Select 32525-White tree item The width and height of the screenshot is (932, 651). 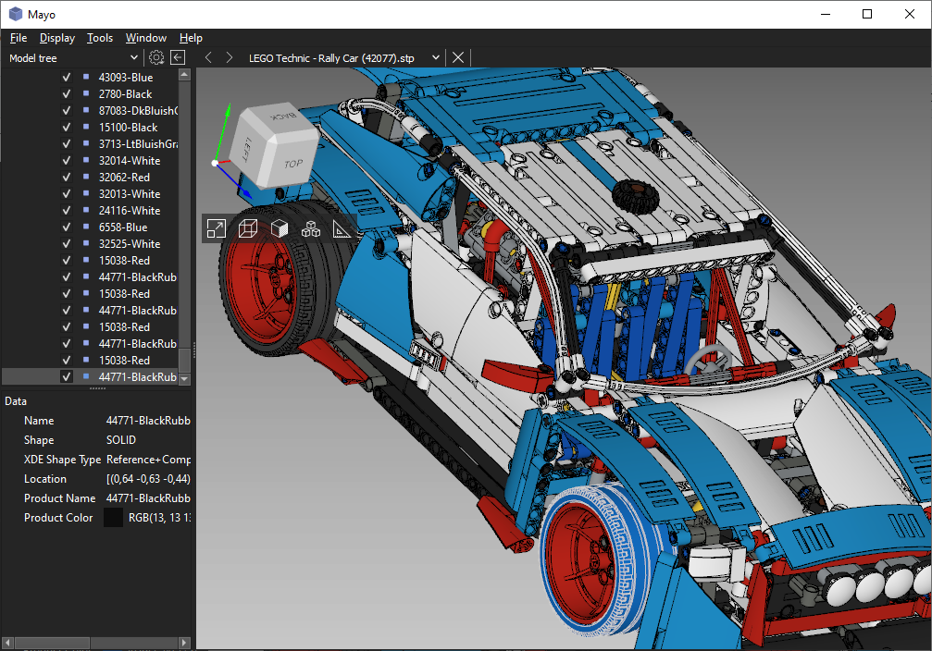click(x=130, y=243)
